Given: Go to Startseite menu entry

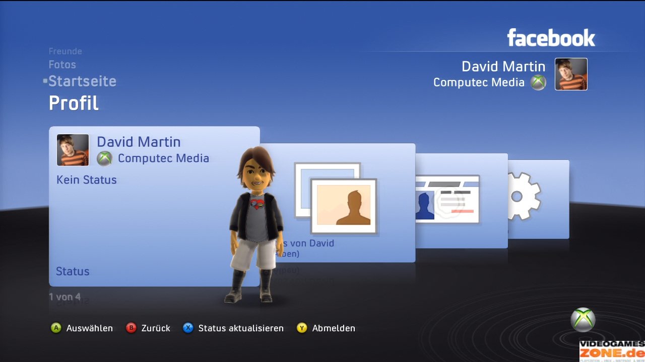Looking at the screenshot, I should coord(82,81).
